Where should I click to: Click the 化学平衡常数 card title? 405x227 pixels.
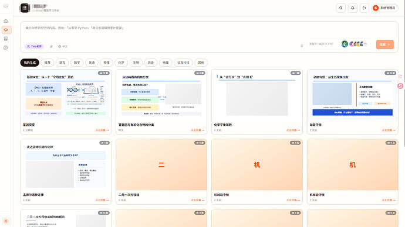(x=223, y=125)
